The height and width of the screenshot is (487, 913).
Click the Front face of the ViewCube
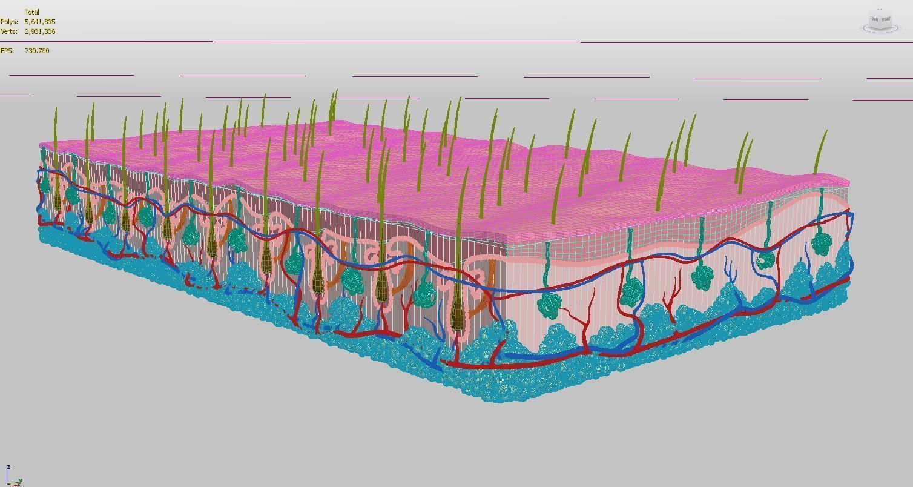click(x=875, y=21)
